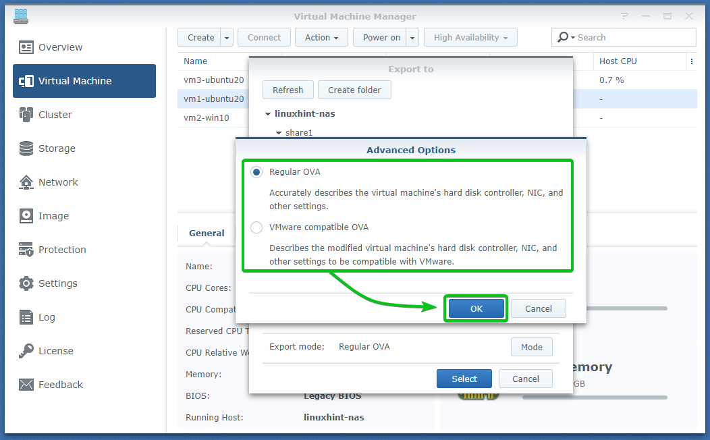This screenshot has height=440, width=710.
Task: Click the Power on button
Action: [381, 38]
